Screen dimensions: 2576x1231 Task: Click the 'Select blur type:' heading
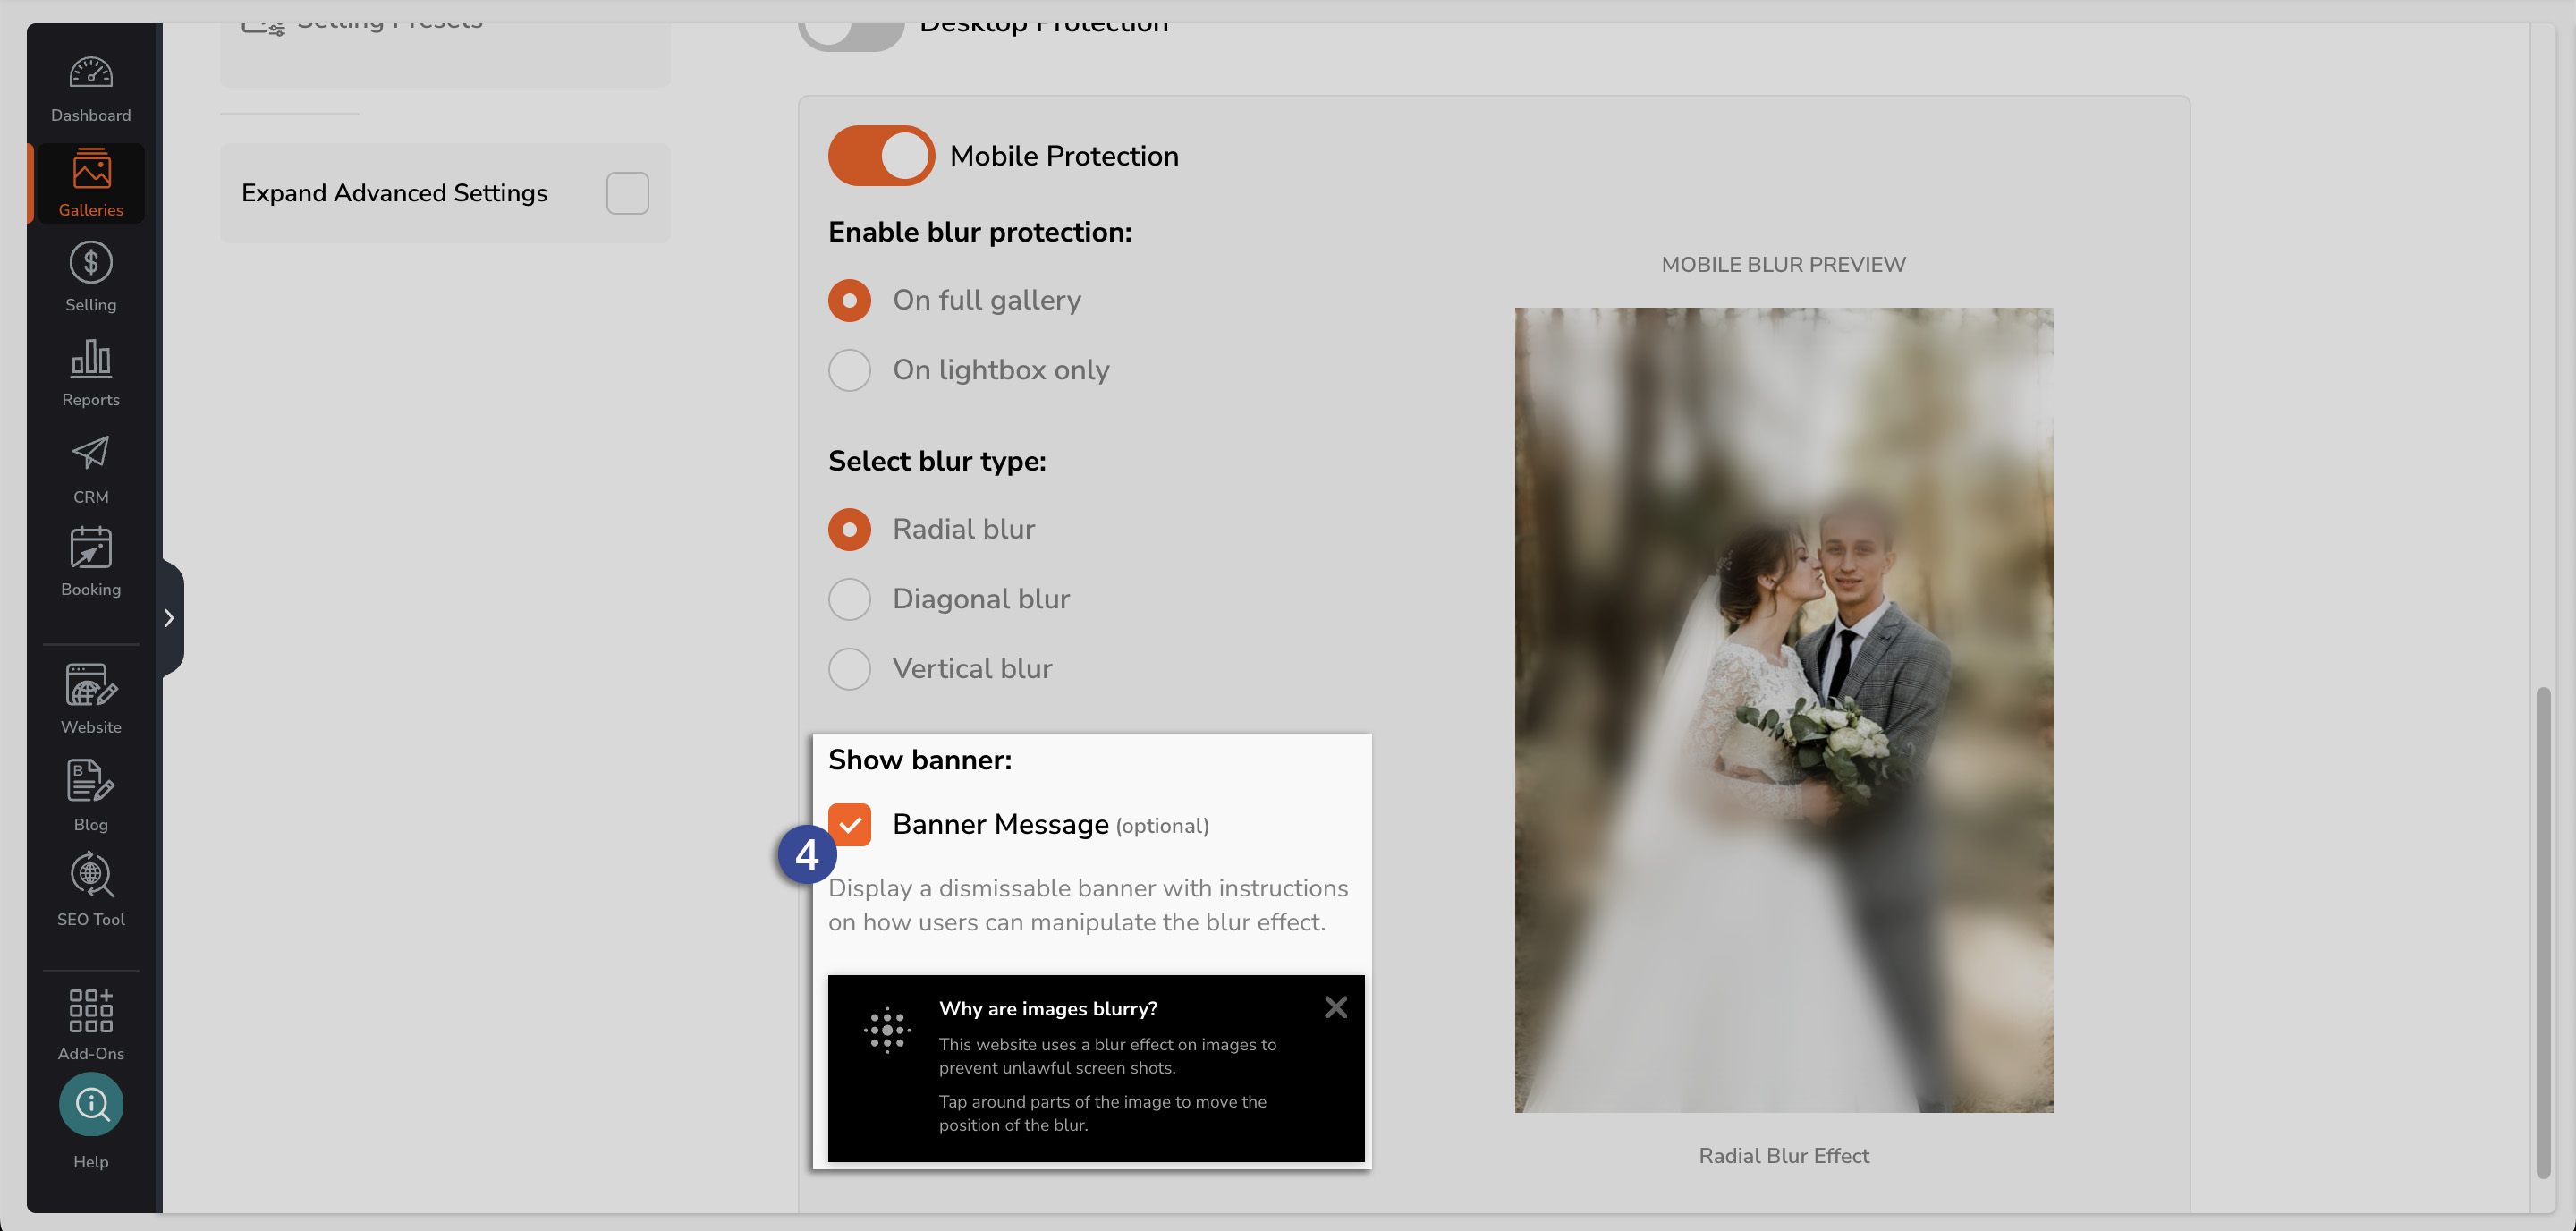click(x=937, y=461)
